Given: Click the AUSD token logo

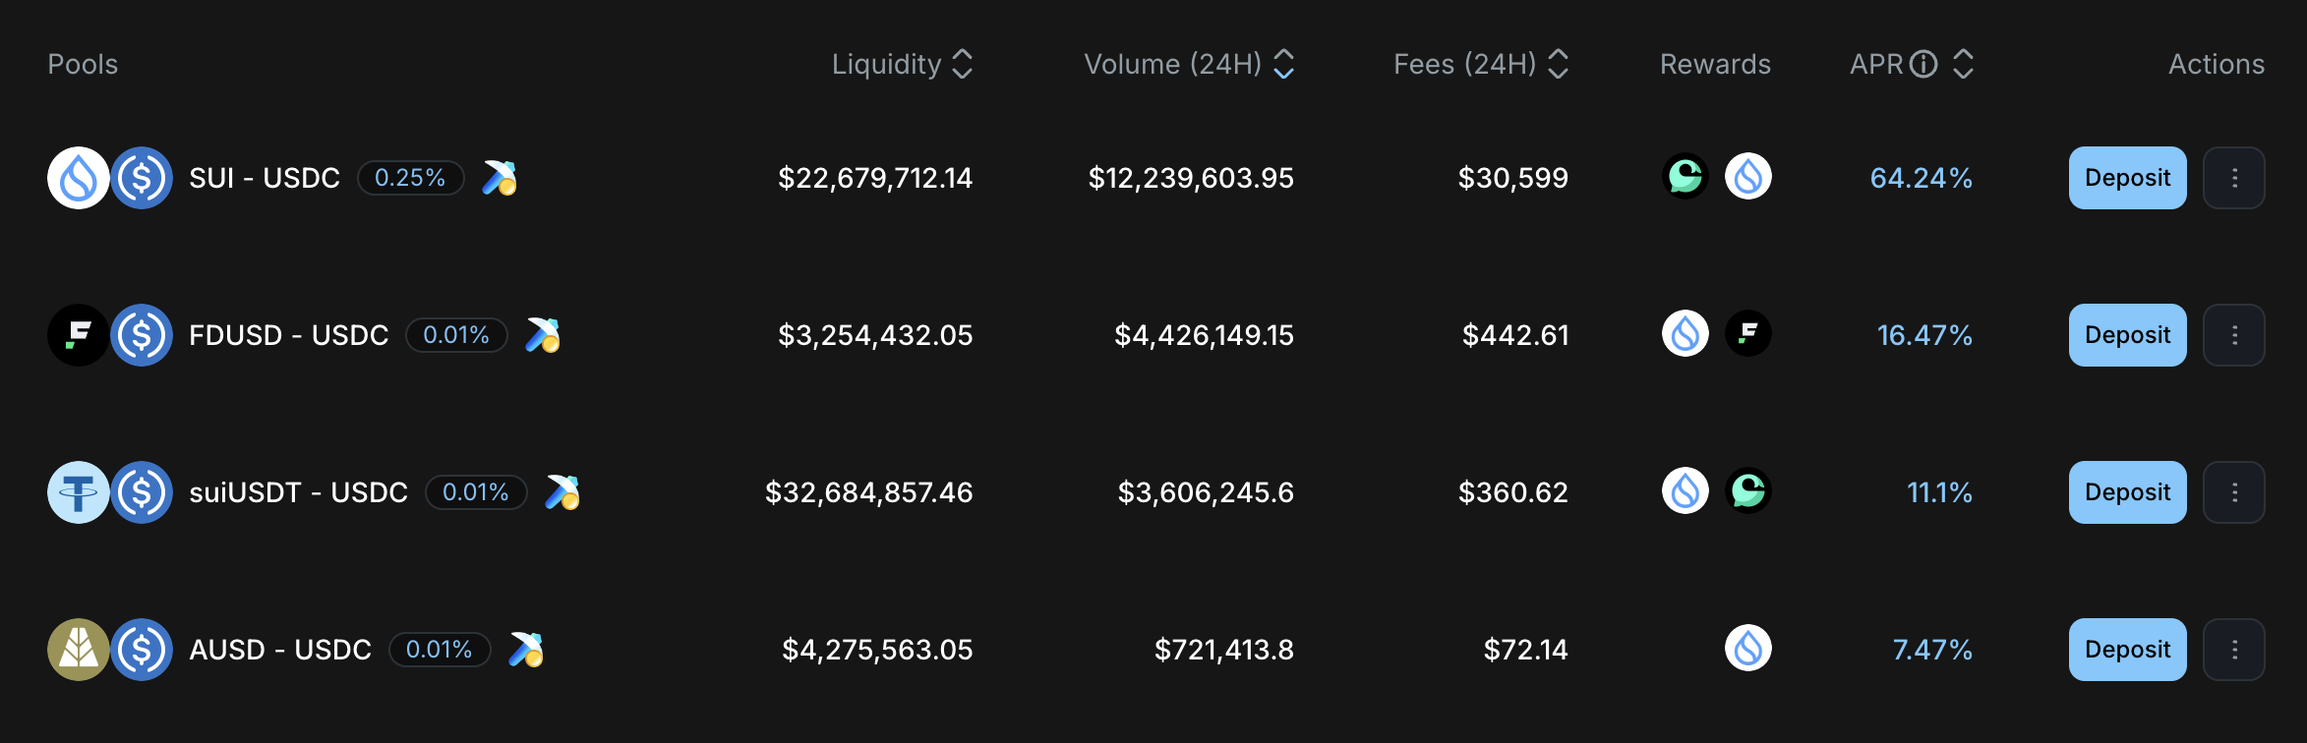Looking at the screenshot, I should tap(79, 650).
